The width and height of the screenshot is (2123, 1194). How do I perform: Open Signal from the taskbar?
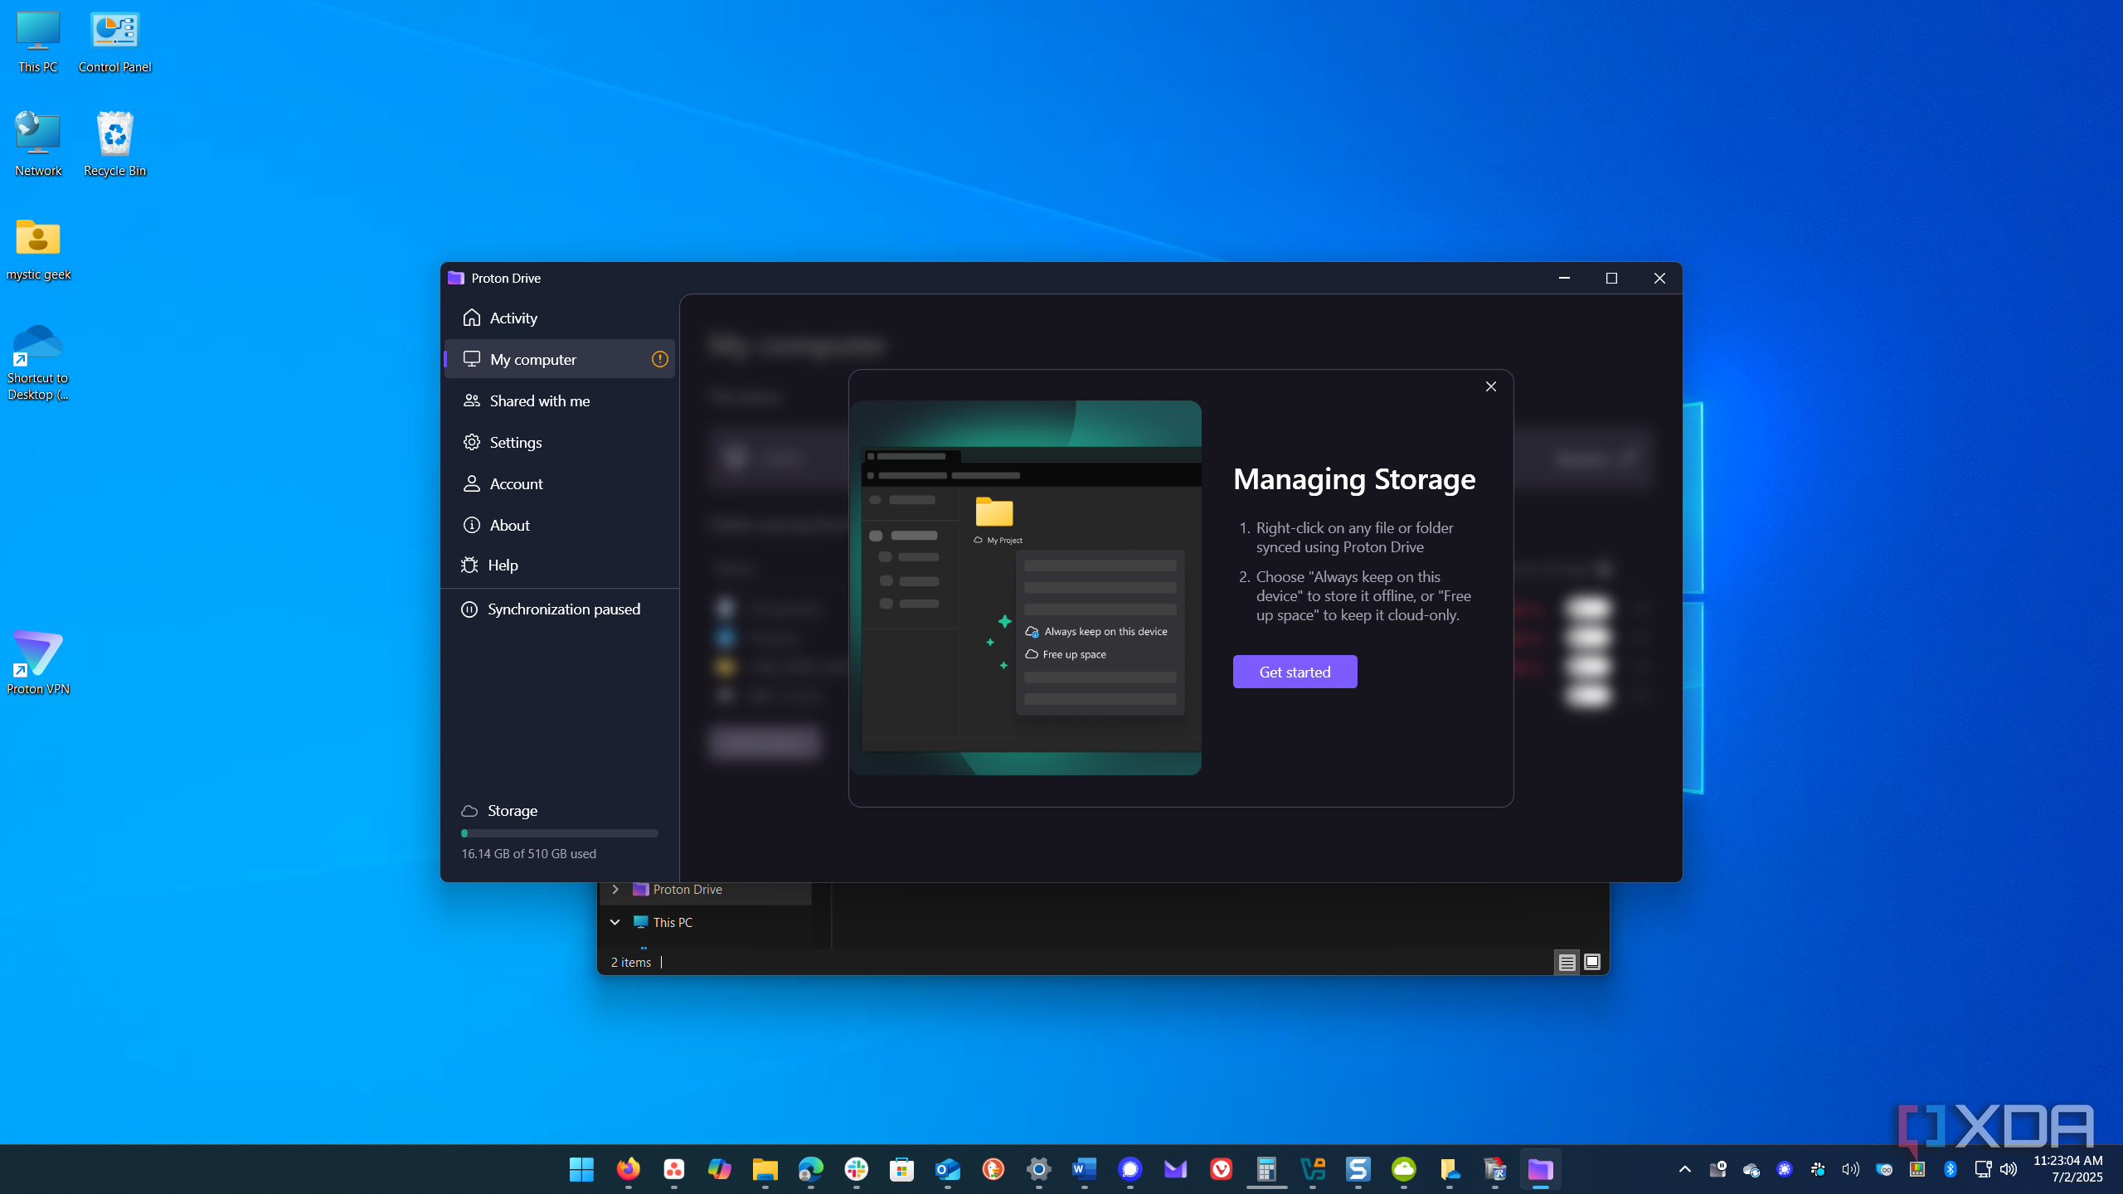click(x=1130, y=1169)
